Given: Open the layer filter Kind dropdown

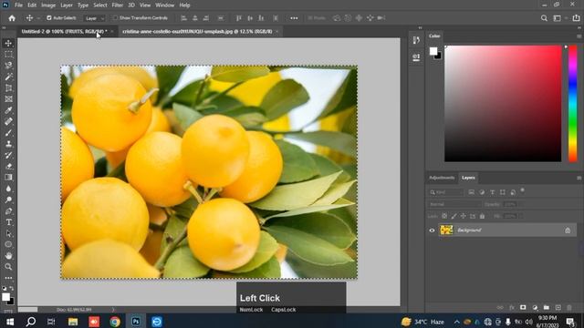Looking at the screenshot, I should click(x=446, y=192).
